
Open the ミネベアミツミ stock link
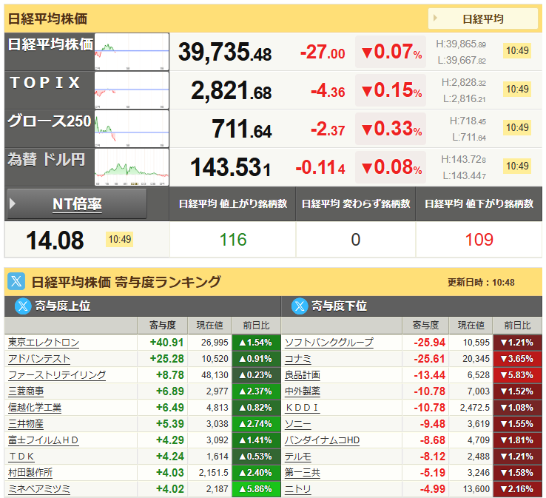tap(39, 489)
